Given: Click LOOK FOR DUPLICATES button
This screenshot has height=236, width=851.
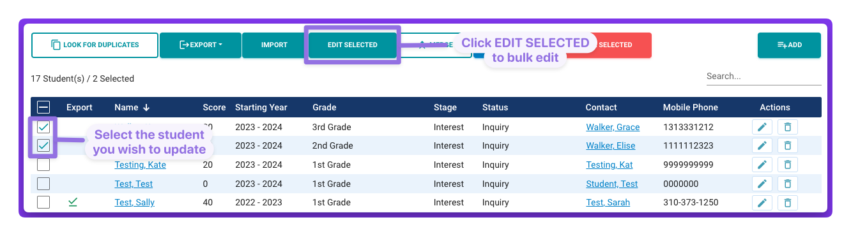Looking at the screenshot, I should point(95,45).
